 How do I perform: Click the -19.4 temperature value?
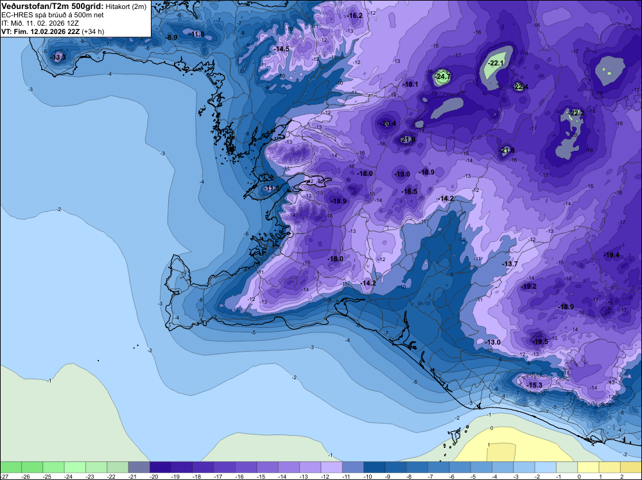(611, 255)
